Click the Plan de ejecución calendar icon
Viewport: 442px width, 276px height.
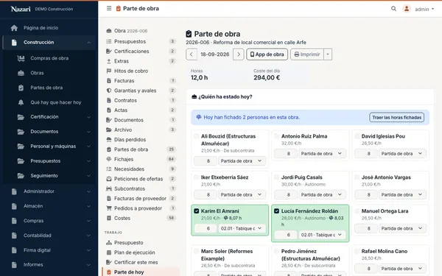point(109,252)
